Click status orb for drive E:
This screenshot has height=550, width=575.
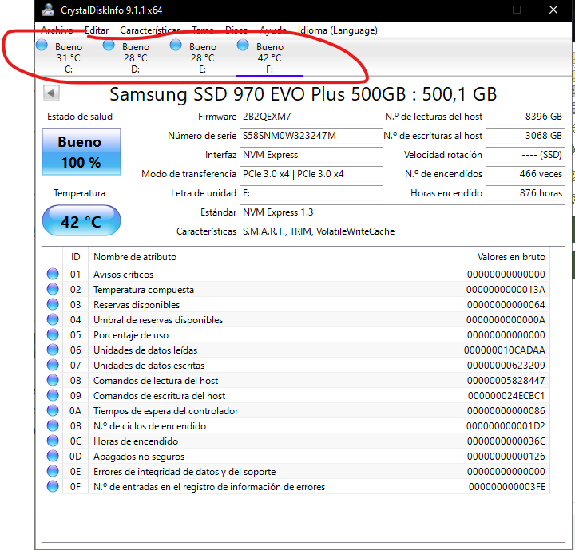coord(176,45)
